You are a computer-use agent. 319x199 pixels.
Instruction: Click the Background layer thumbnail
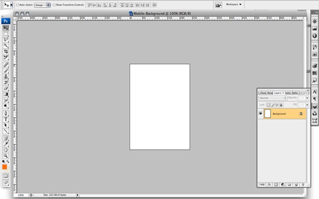[267, 114]
